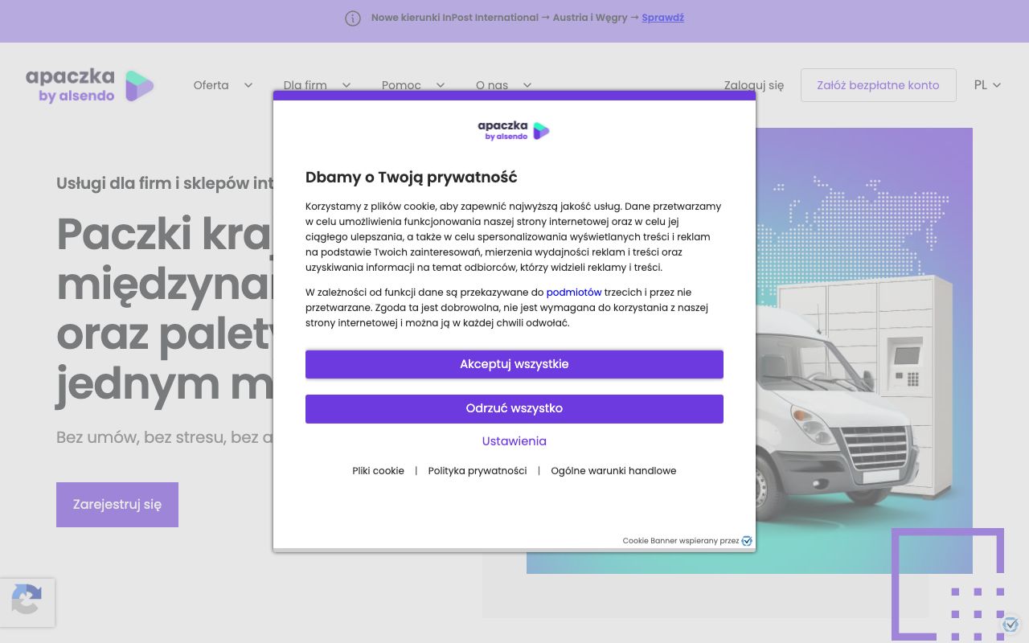This screenshot has height=643, width=1029.
Task: Reject cookies with Odrzuć wszystko
Action: (514, 408)
